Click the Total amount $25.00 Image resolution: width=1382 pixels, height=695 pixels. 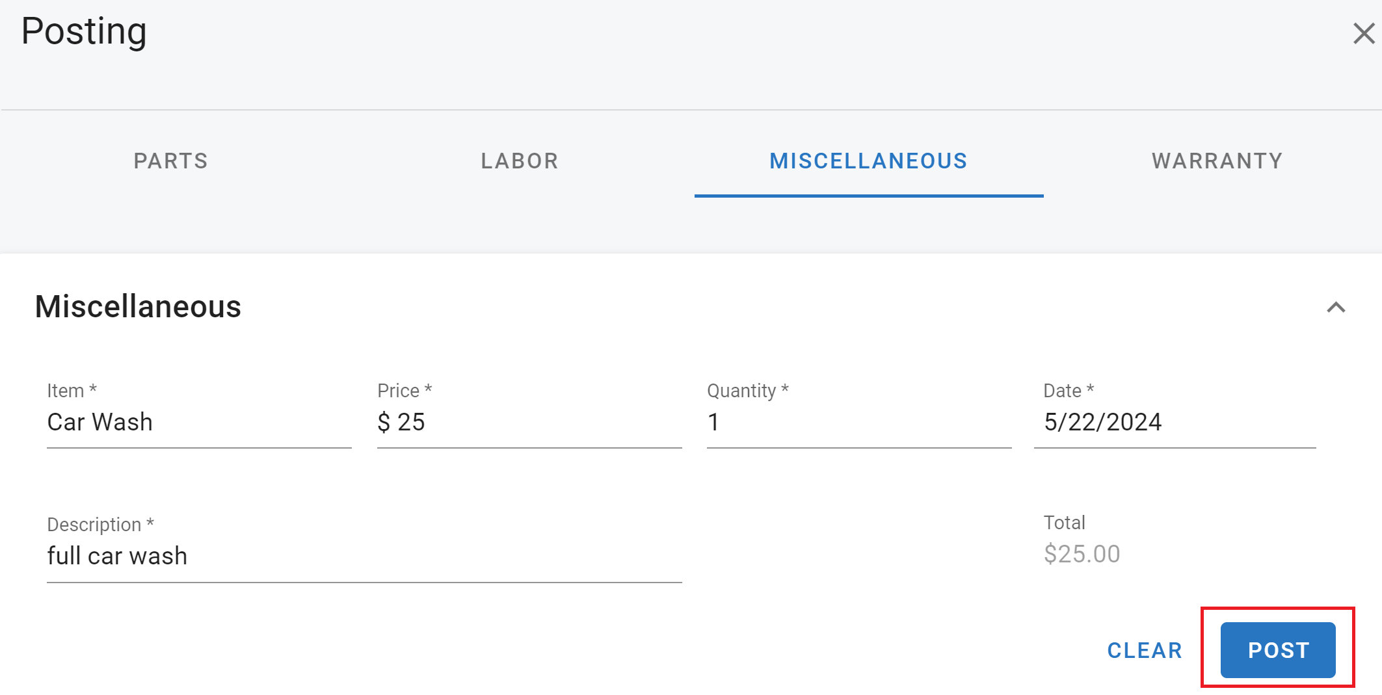click(1082, 554)
